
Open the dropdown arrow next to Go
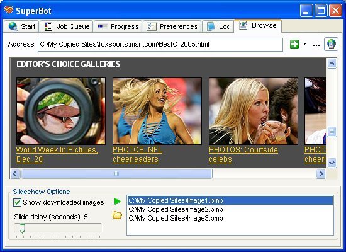point(304,43)
